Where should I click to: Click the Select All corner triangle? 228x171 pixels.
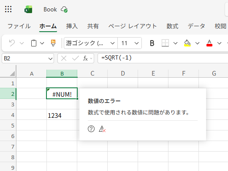[x=13, y=73]
